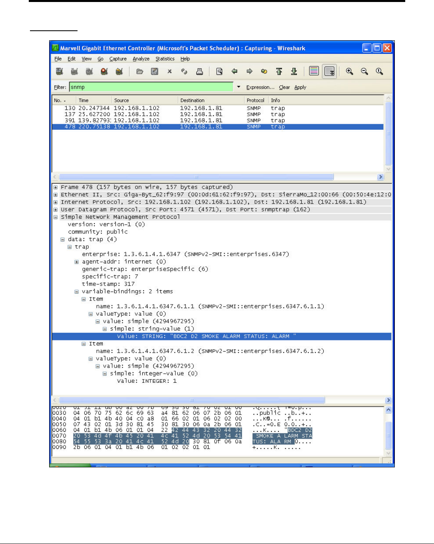
Task: Open the File menu
Action: tap(58, 59)
